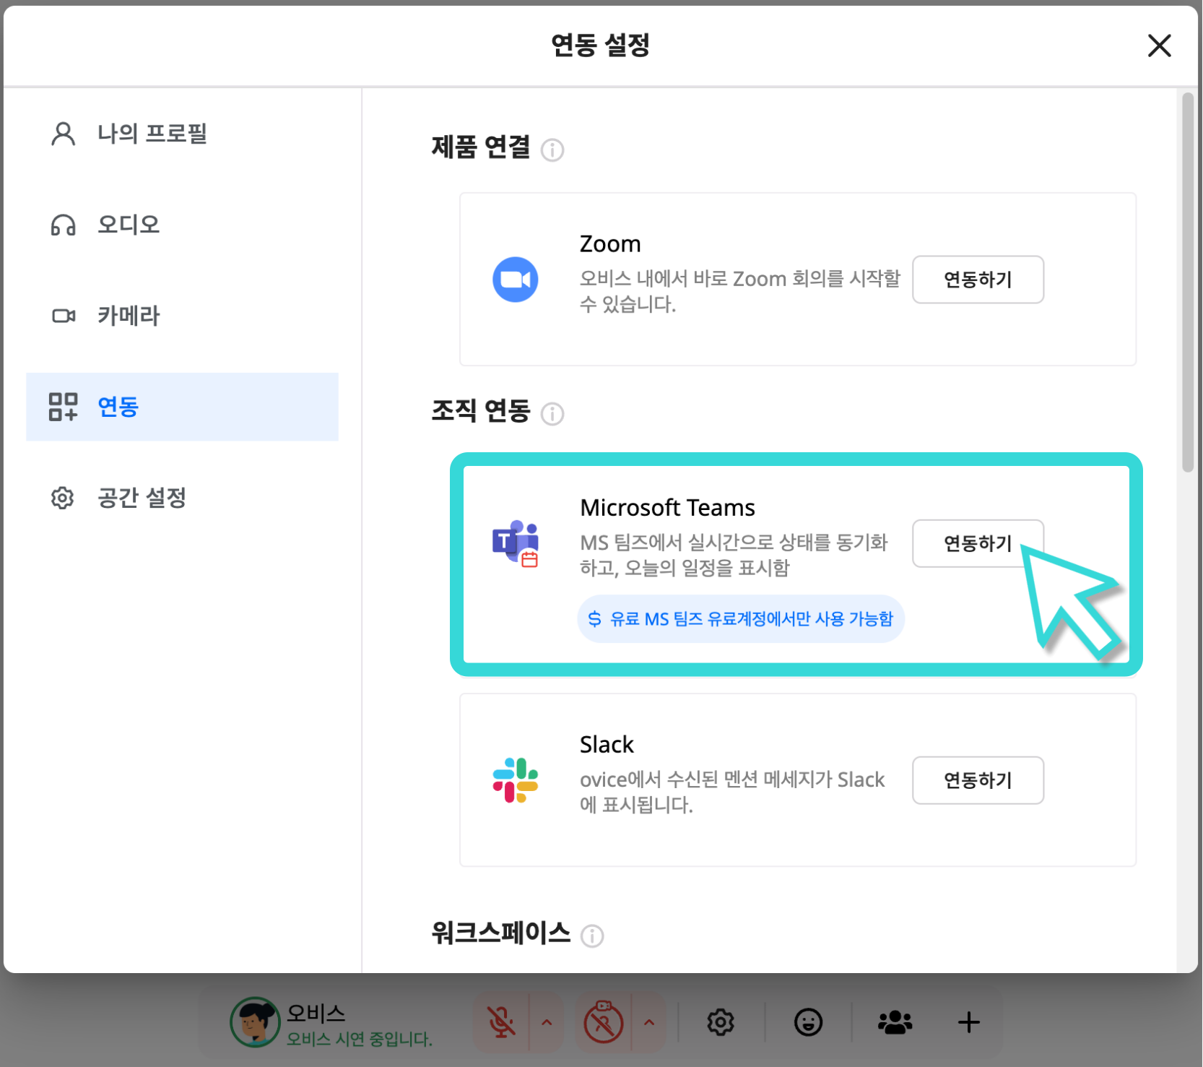Expand camera options chevron
Screen dimensions: 1203x1067
[x=649, y=1022]
